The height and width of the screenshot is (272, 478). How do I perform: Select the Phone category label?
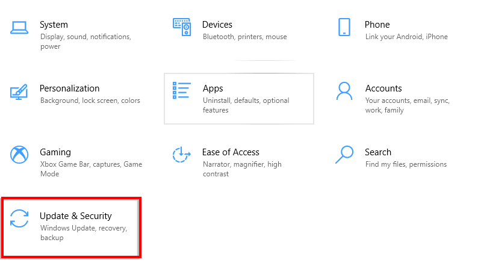click(x=377, y=25)
